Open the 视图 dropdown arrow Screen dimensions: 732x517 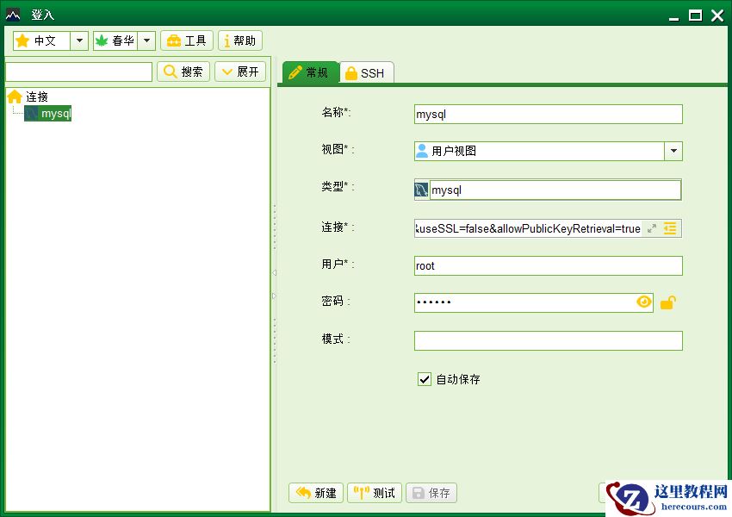coord(673,150)
